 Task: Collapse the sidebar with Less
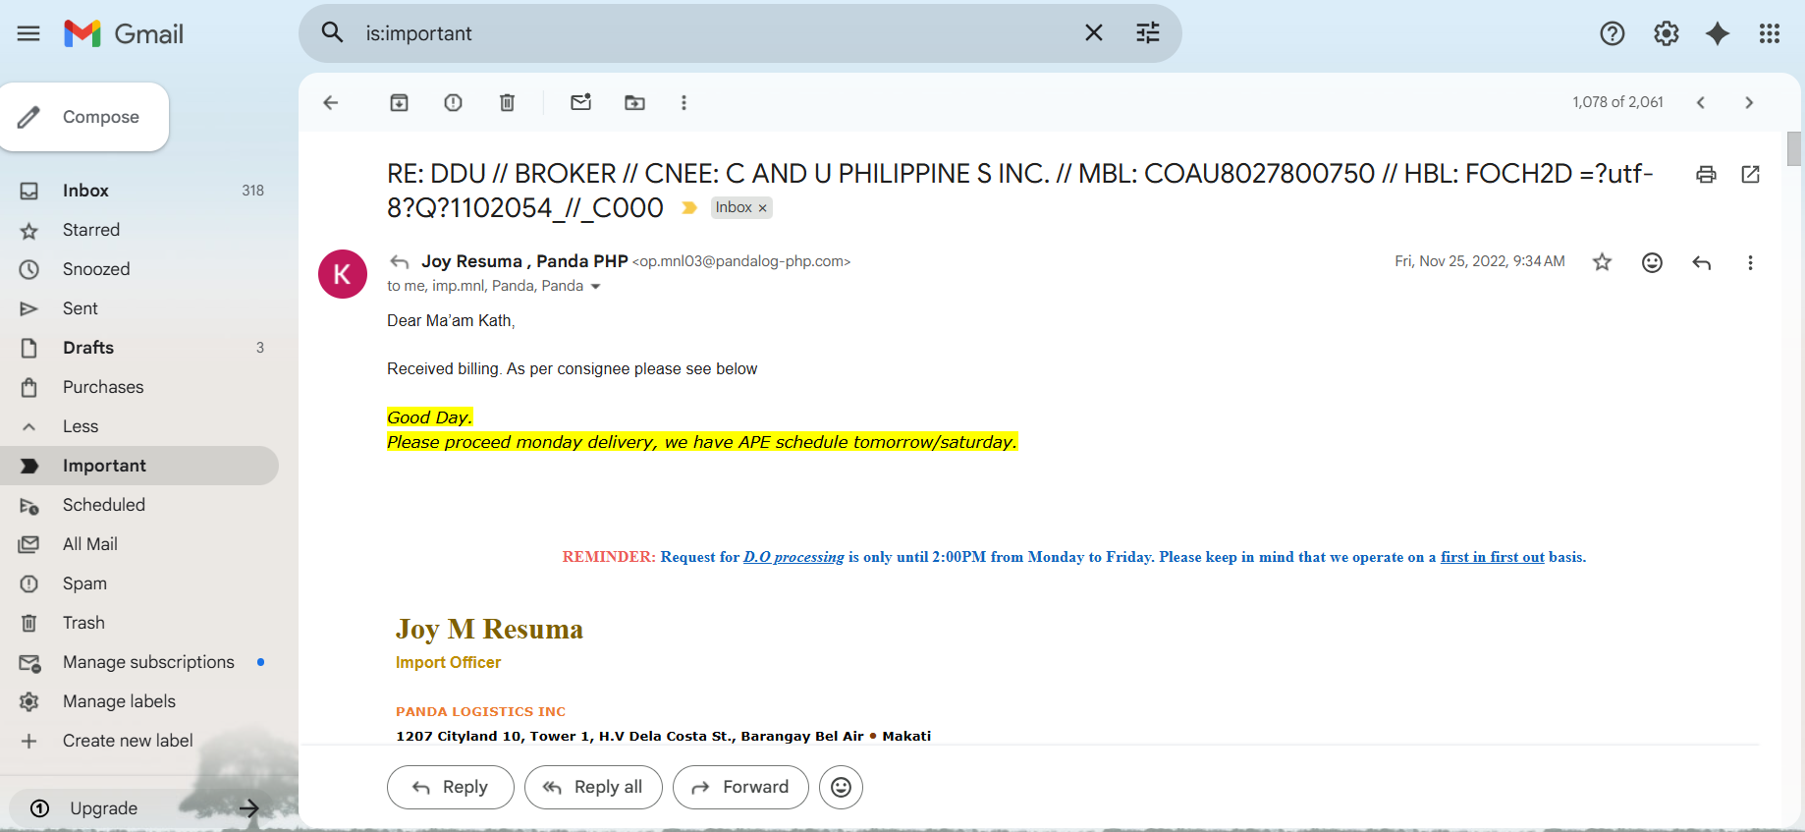tap(80, 426)
